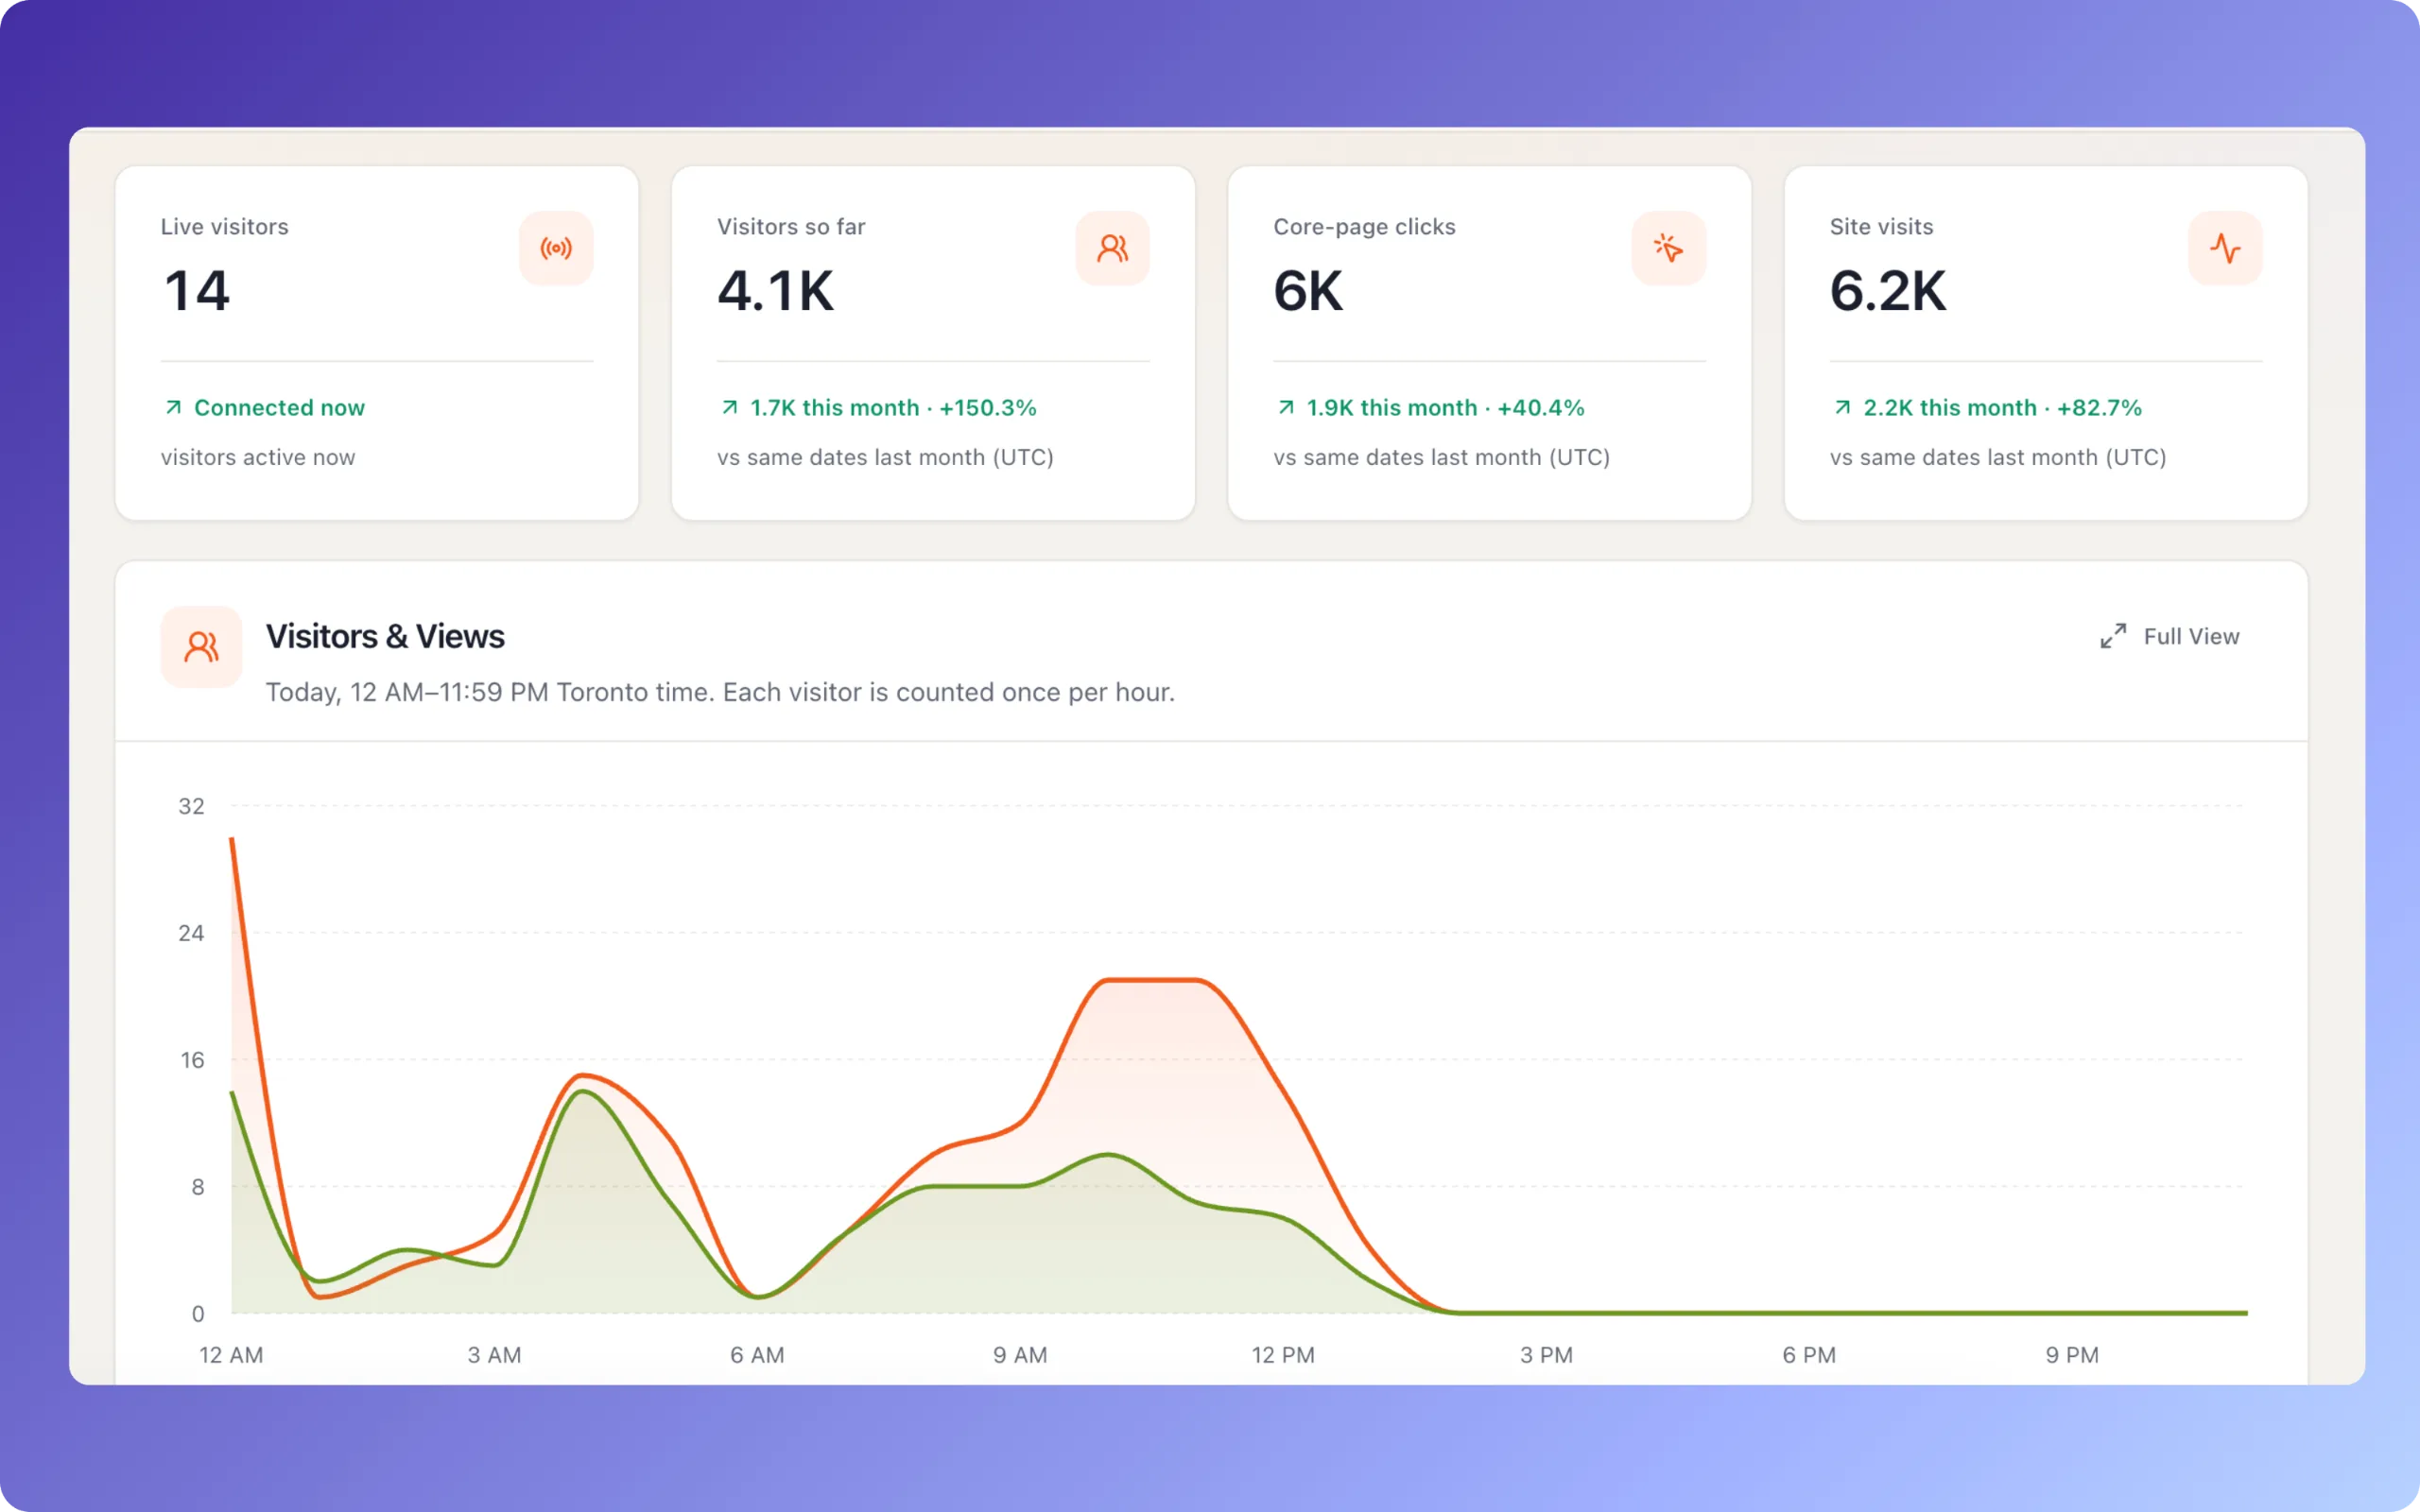2420x1512 pixels.
Task: Click the 9 AM x-axis label
Action: [x=1020, y=1355]
